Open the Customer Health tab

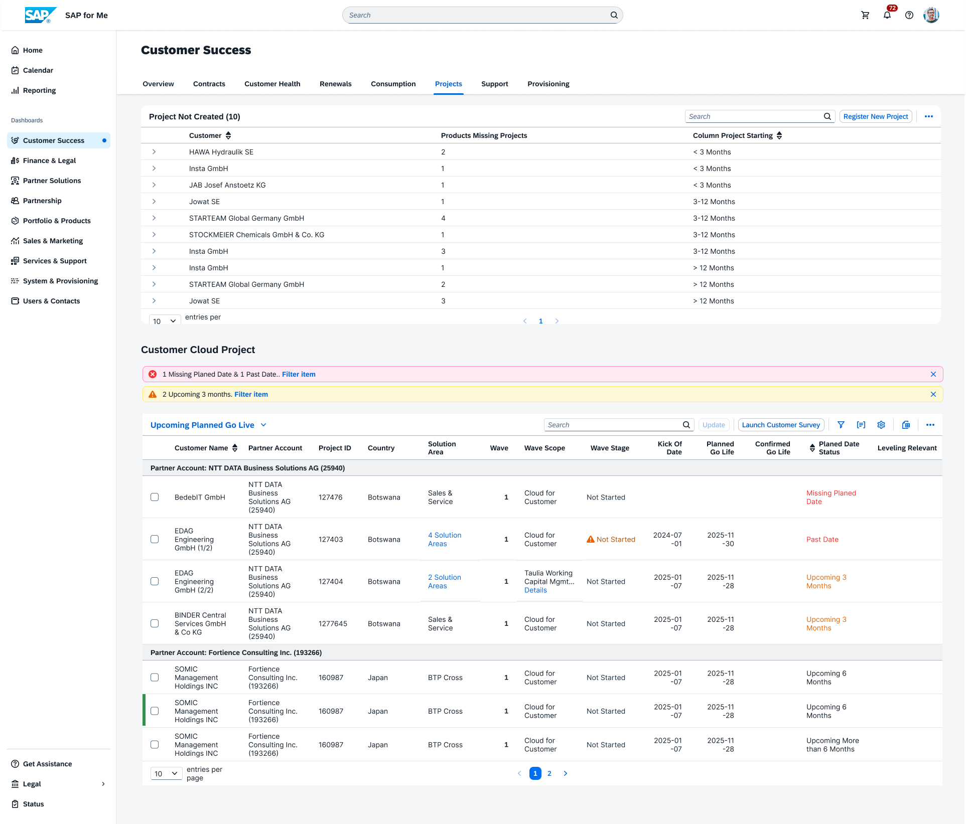coord(272,84)
